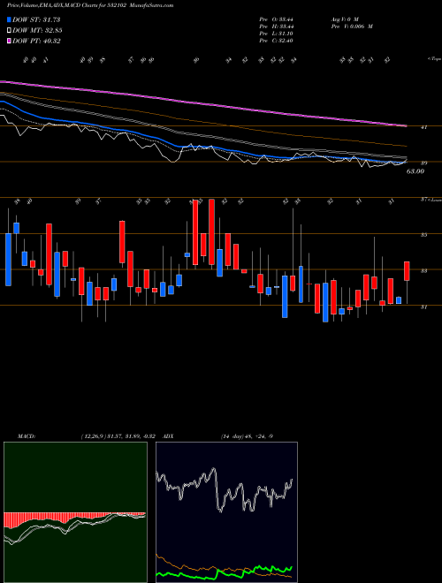Click the ADX panel title
The width and height of the screenshot is (442, 583).
click(169, 435)
